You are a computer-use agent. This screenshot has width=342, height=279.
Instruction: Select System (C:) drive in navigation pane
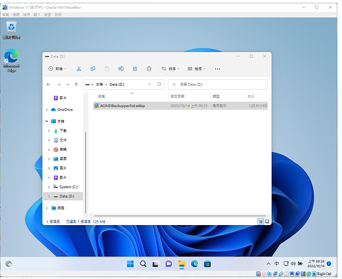click(68, 187)
